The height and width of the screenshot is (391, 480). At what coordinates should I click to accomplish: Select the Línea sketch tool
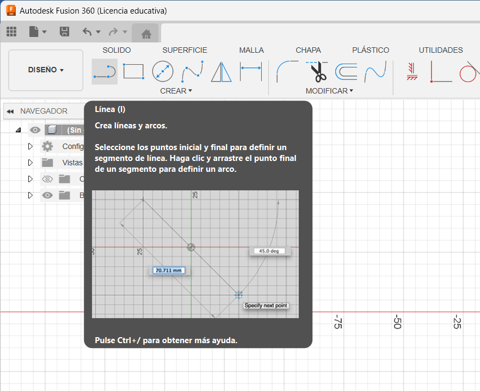(x=104, y=72)
